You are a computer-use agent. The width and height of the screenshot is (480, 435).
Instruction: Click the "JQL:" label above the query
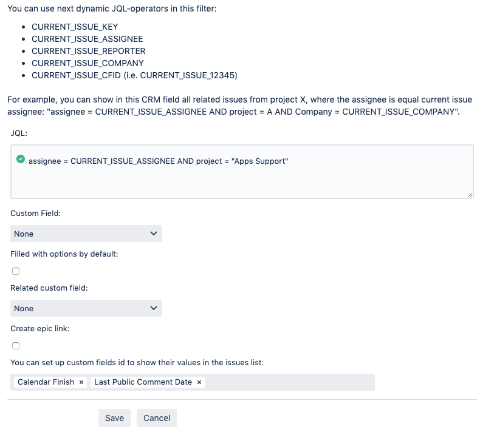tap(19, 132)
